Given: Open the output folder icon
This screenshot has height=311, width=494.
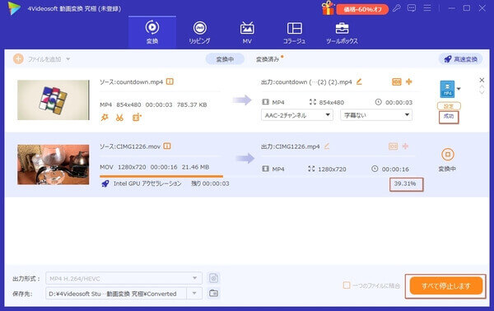Looking at the screenshot, I should click(x=213, y=294).
